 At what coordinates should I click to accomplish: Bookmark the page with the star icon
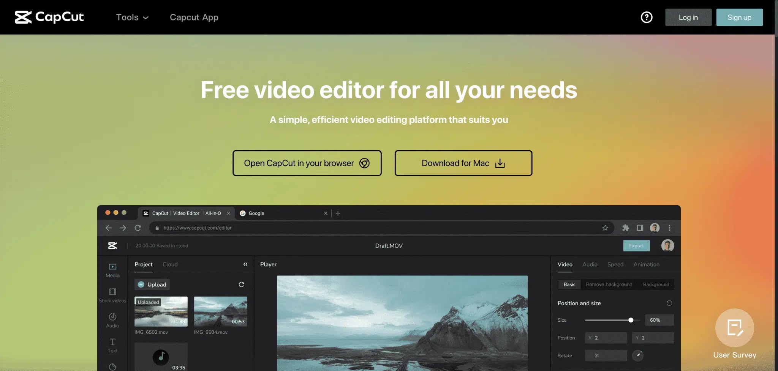pyautogui.click(x=606, y=228)
